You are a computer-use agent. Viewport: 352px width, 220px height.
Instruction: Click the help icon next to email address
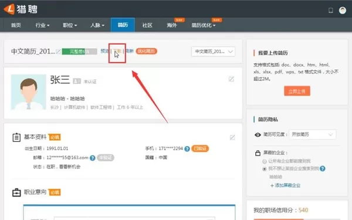(x=93, y=158)
